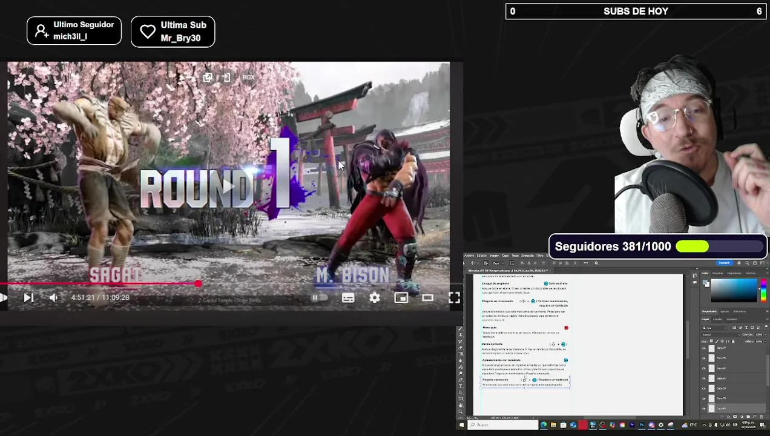Open the layer opacity dropdown arrow
Screen dimensions: 770x436
coord(765,334)
